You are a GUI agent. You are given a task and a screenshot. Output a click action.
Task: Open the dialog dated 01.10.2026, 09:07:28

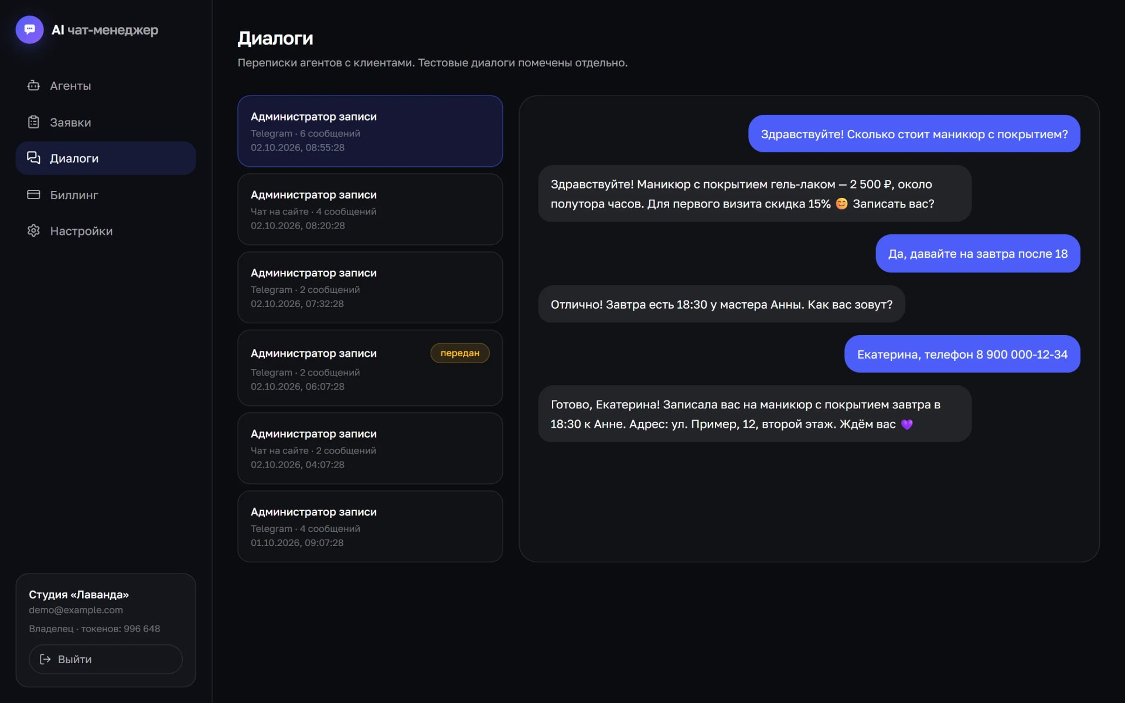(x=370, y=526)
